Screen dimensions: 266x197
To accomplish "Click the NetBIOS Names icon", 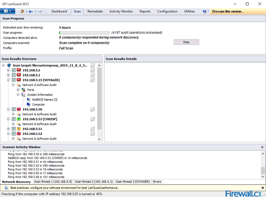I will (x=29, y=100).
